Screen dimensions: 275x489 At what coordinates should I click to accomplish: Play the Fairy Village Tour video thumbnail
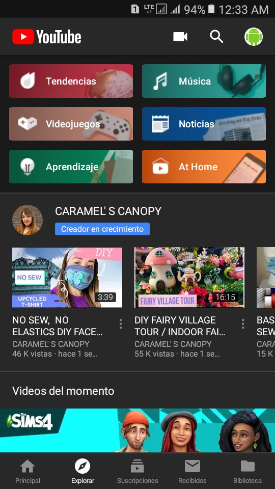[x=189, y=278]
